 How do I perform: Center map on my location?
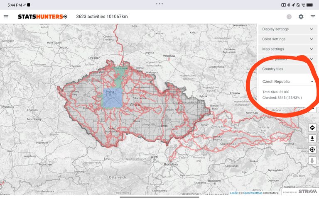point(312,149)
